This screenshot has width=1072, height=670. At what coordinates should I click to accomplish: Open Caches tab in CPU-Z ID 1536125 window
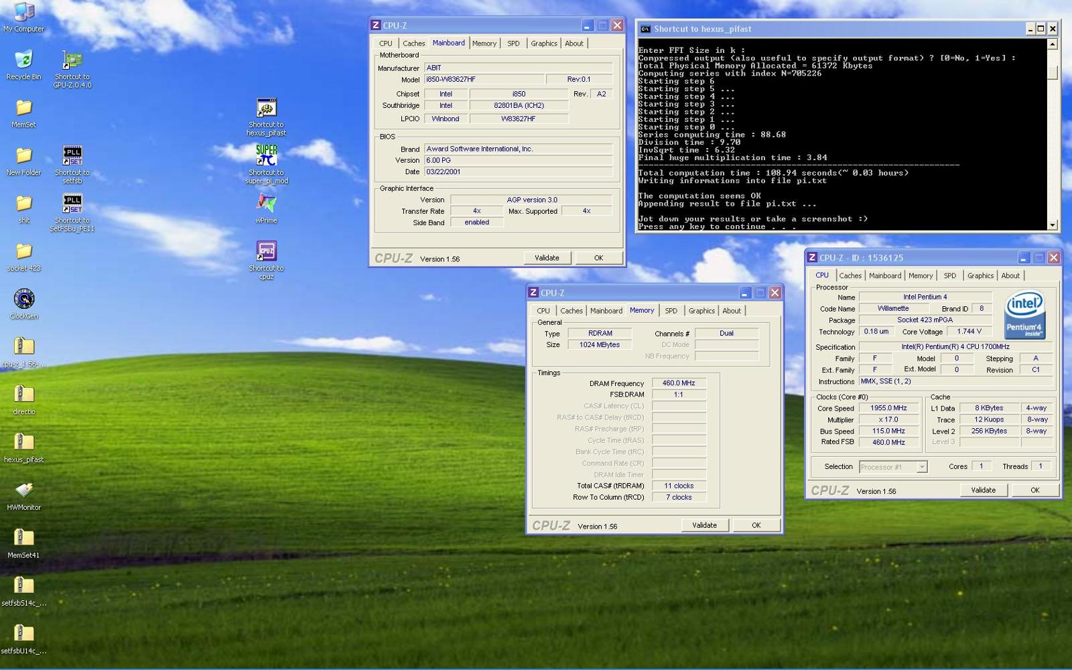click(850, 276)
